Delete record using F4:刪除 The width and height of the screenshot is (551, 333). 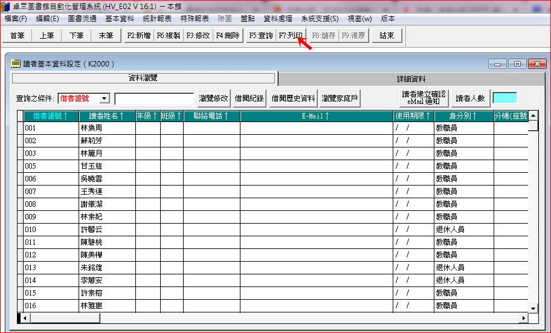[228, 36]
